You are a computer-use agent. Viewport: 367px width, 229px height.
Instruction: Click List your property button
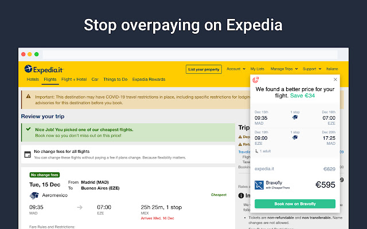204,69
